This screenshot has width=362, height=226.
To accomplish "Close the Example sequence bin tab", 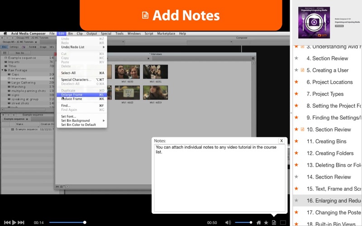I will click(27, 119).
